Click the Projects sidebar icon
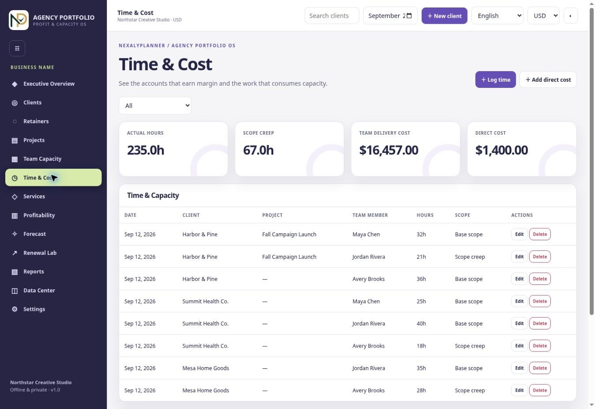Image resolution: width=595 pixels, height=409 pixels. (x=15, y=140)
